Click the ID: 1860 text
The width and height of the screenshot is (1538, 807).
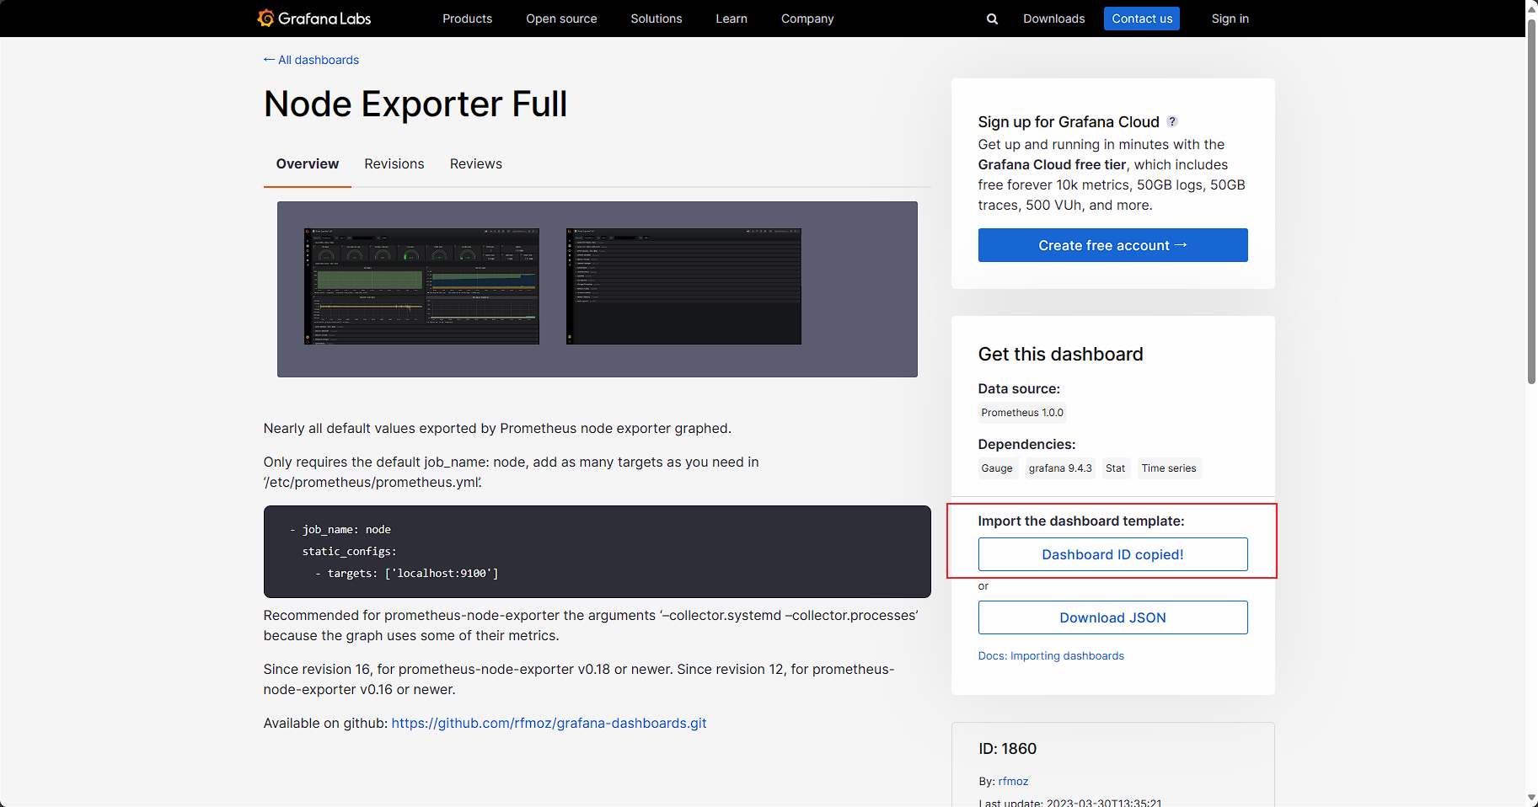tap(1007, 749)
